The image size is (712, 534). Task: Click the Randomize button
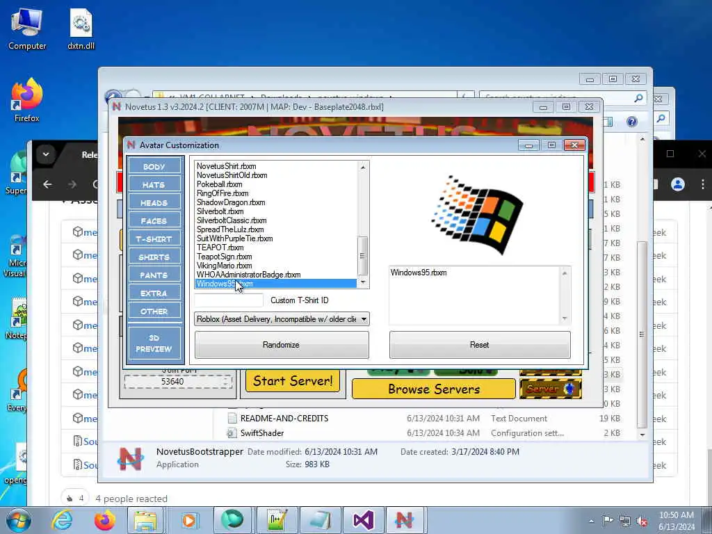pyautogui.click(x=282, y=345)
